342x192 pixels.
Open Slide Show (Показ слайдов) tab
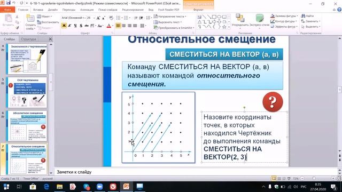[x=108, y=10]
